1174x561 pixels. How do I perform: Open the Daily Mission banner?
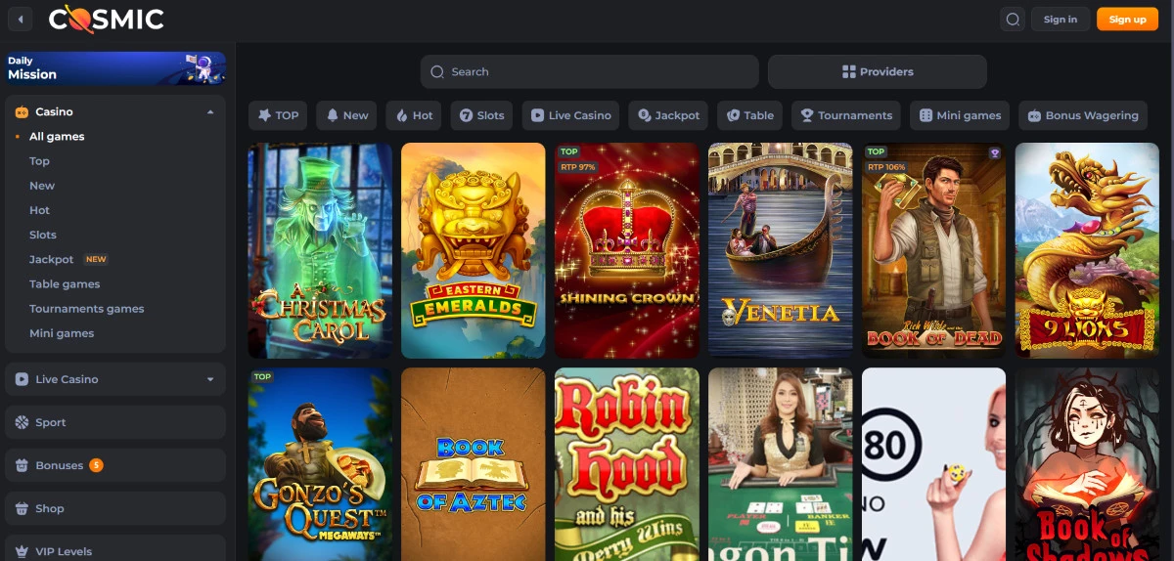[x=115, y=68]
